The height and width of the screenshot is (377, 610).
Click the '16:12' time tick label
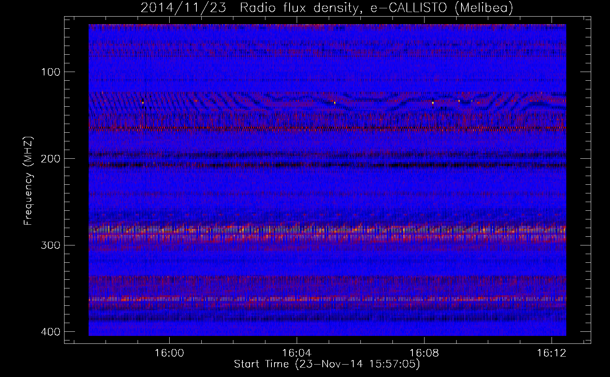552,353
